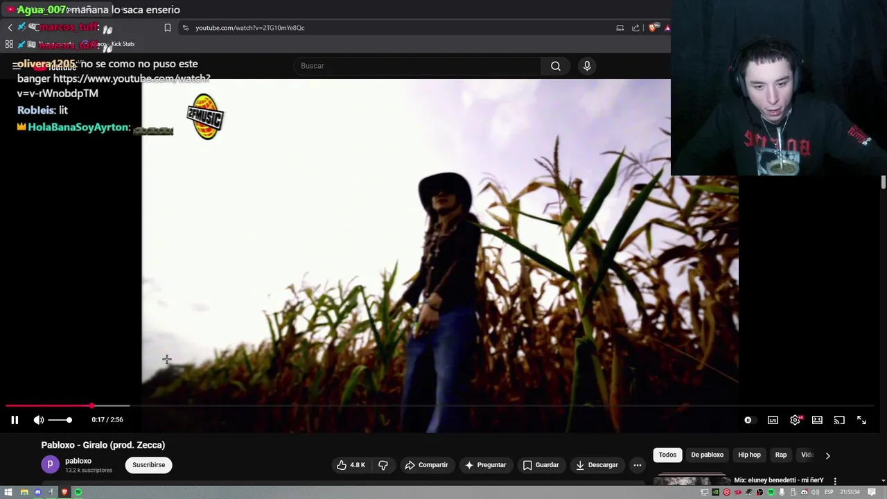Start voice search with microphone icon
Screen dimensions: 887x499
587,66
